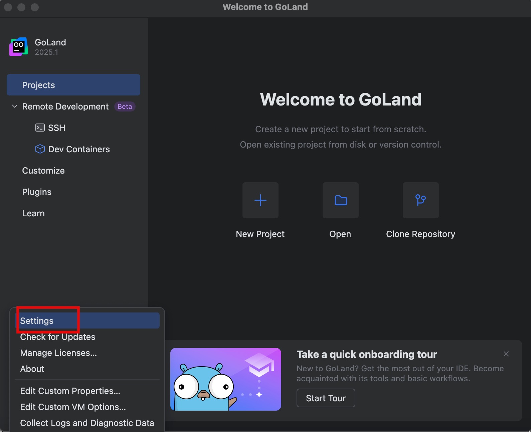Click the GoLand logo icon

coord(19,47)
